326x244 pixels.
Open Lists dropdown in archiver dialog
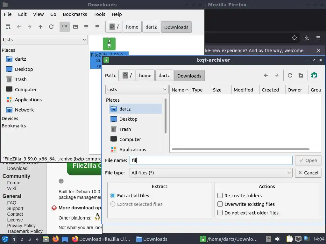137,90
